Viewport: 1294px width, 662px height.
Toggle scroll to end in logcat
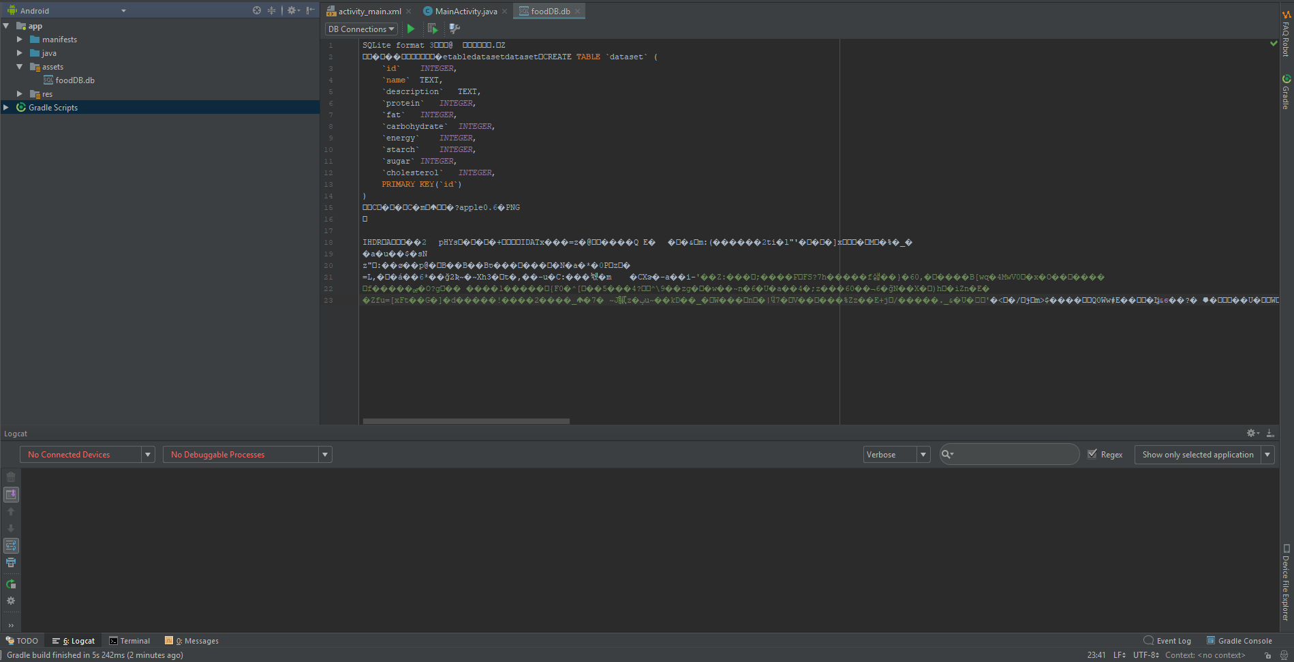point(11,494)
